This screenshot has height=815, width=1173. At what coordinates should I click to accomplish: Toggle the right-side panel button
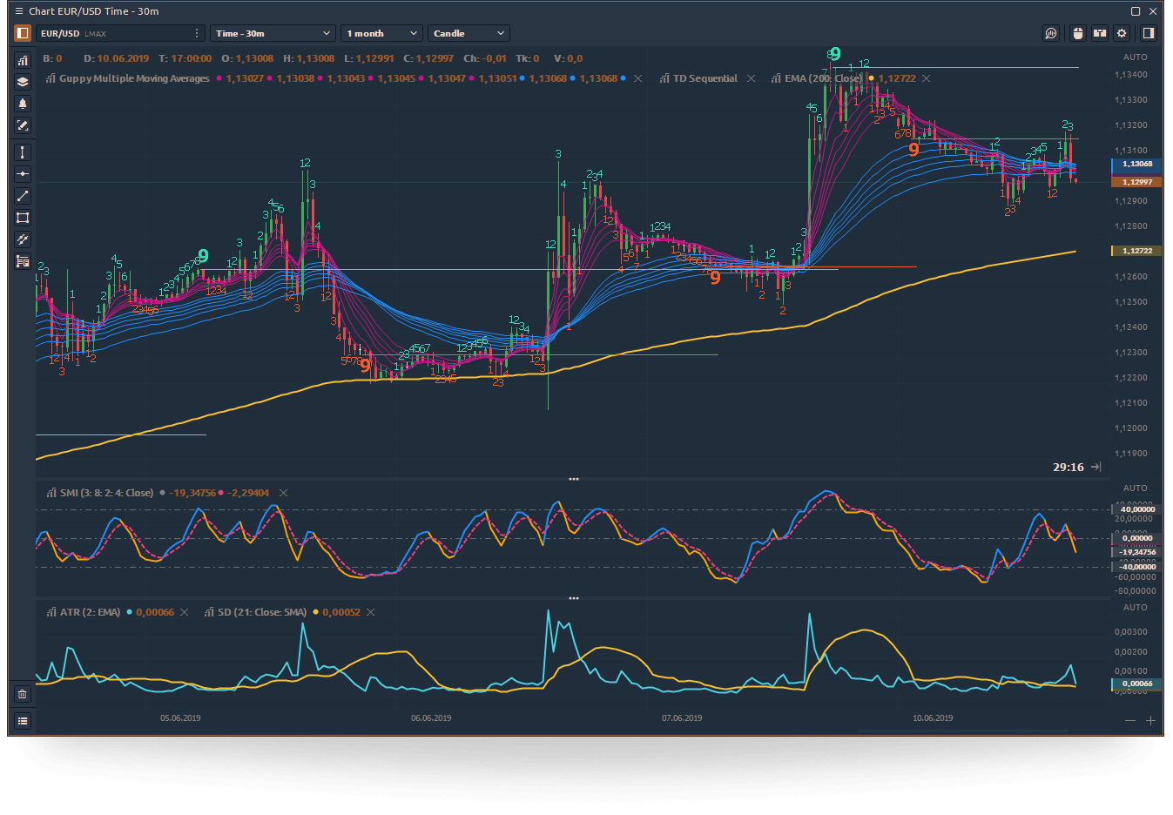click(x=1149, y=33)
